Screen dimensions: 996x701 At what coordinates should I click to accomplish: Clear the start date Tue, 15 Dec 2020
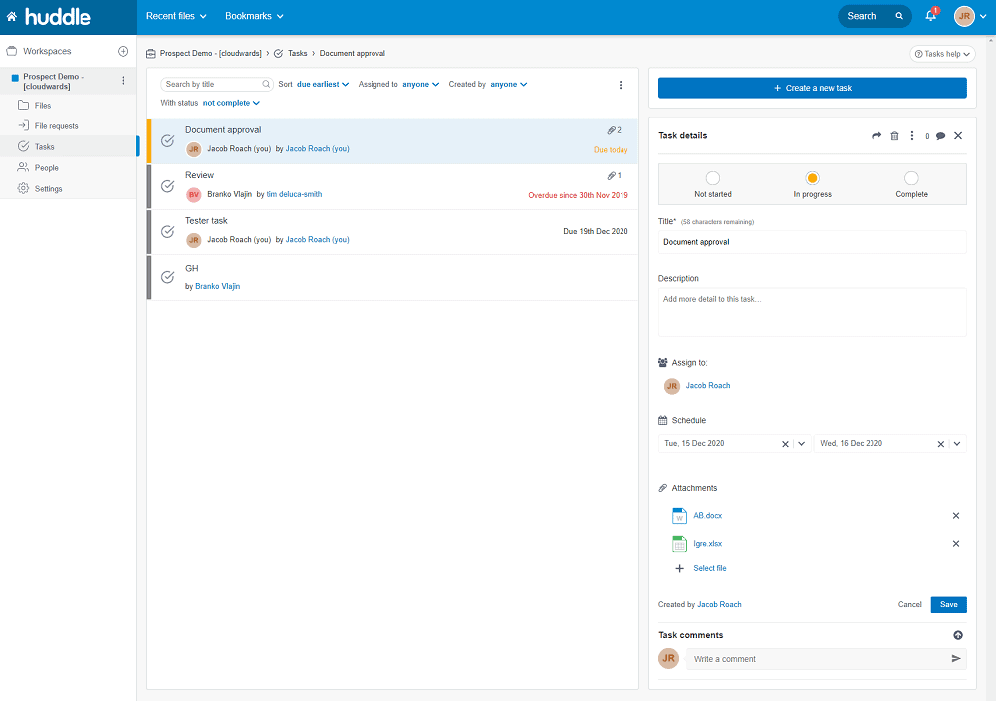785,444
